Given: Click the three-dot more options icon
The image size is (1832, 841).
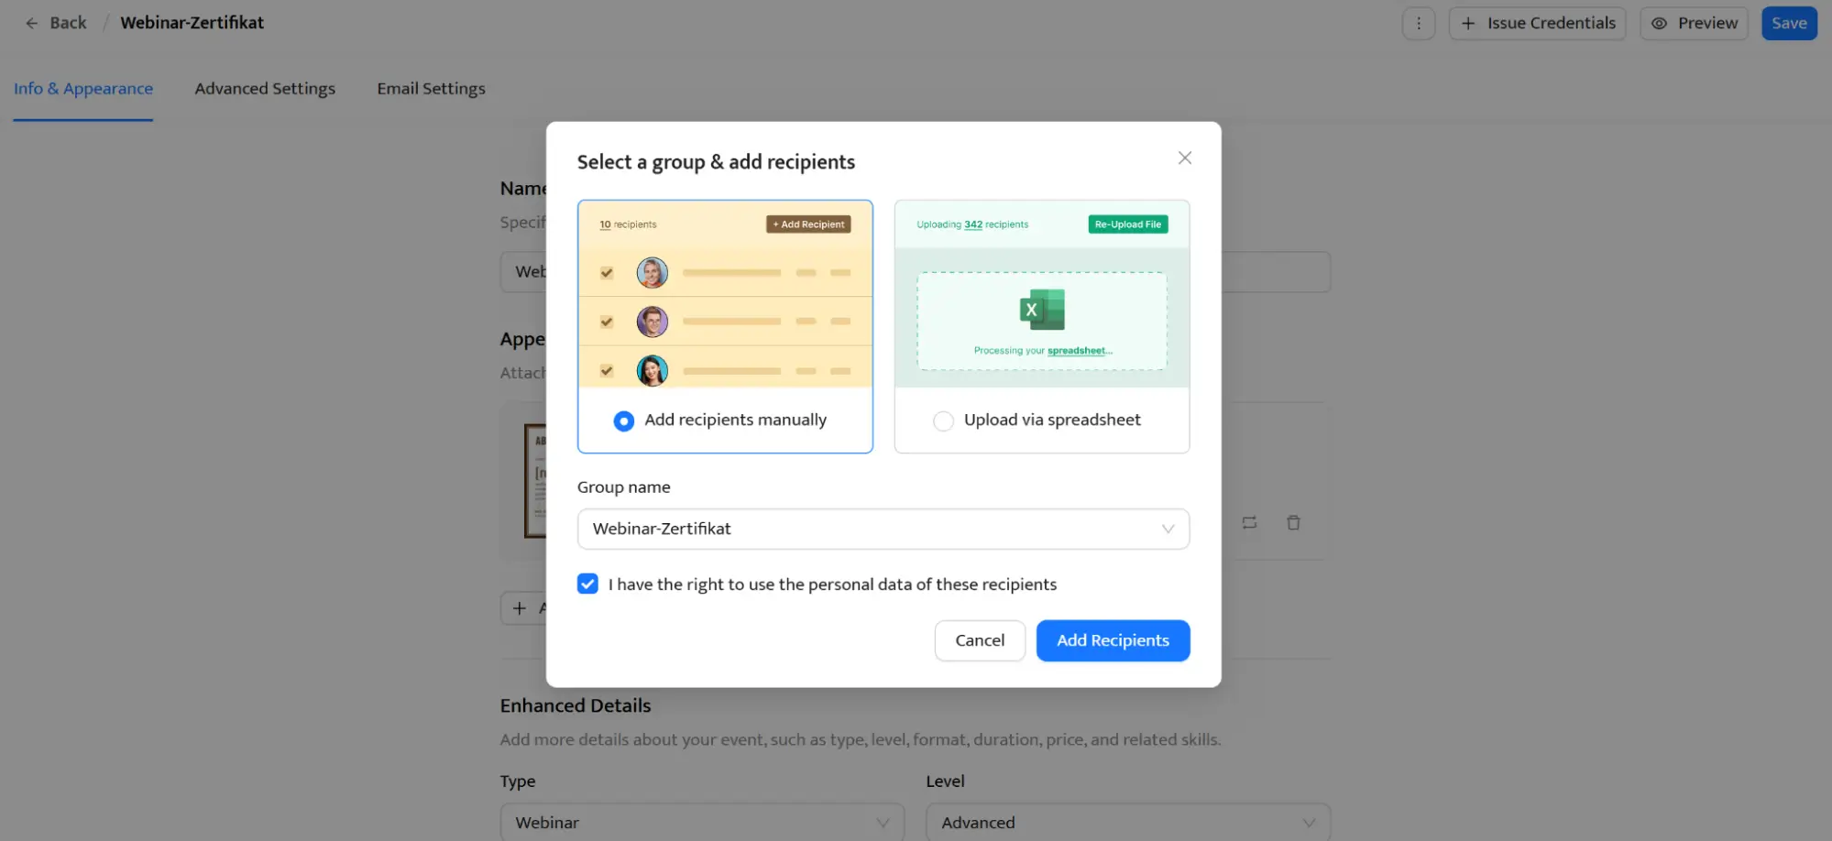Looking at the screenshot, I should (x=1418, y=24).
